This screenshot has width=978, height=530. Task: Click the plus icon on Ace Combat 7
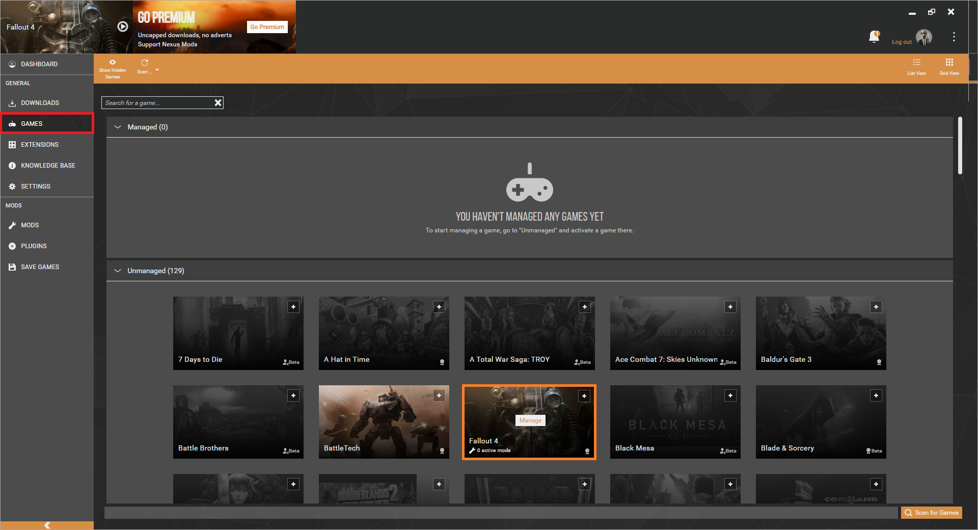pos(730,307)
